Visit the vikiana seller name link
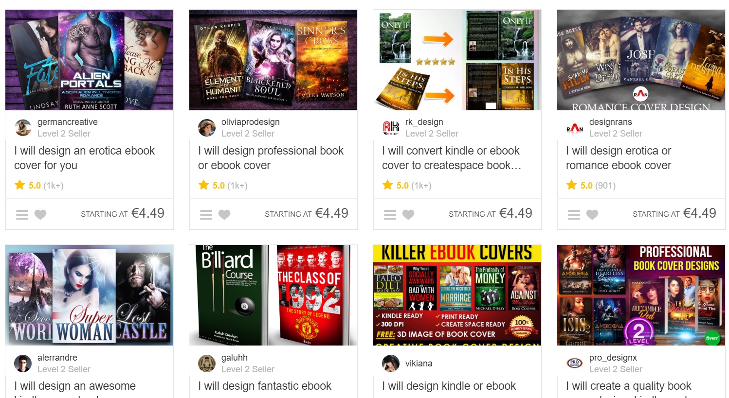This screenshot has width=729, height=398. (419, 363)
